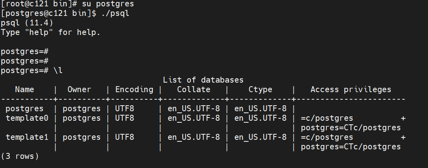Click the Owner cell in template1 row
The width and height of the screenshot is (428, 168).
[81, 137]
